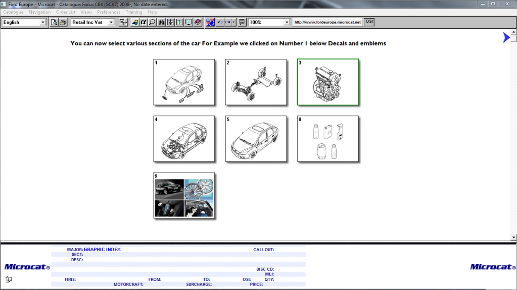This screenshot has width=517, height=290.
Task: Select section 4 electrical wiring car thumbnail
Action: tap(184, 139)
